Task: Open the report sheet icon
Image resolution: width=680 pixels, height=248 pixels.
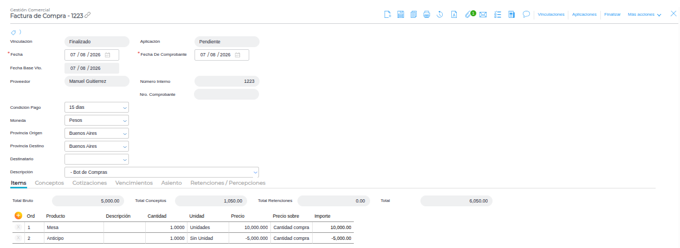Action: [x=511, y=15]
